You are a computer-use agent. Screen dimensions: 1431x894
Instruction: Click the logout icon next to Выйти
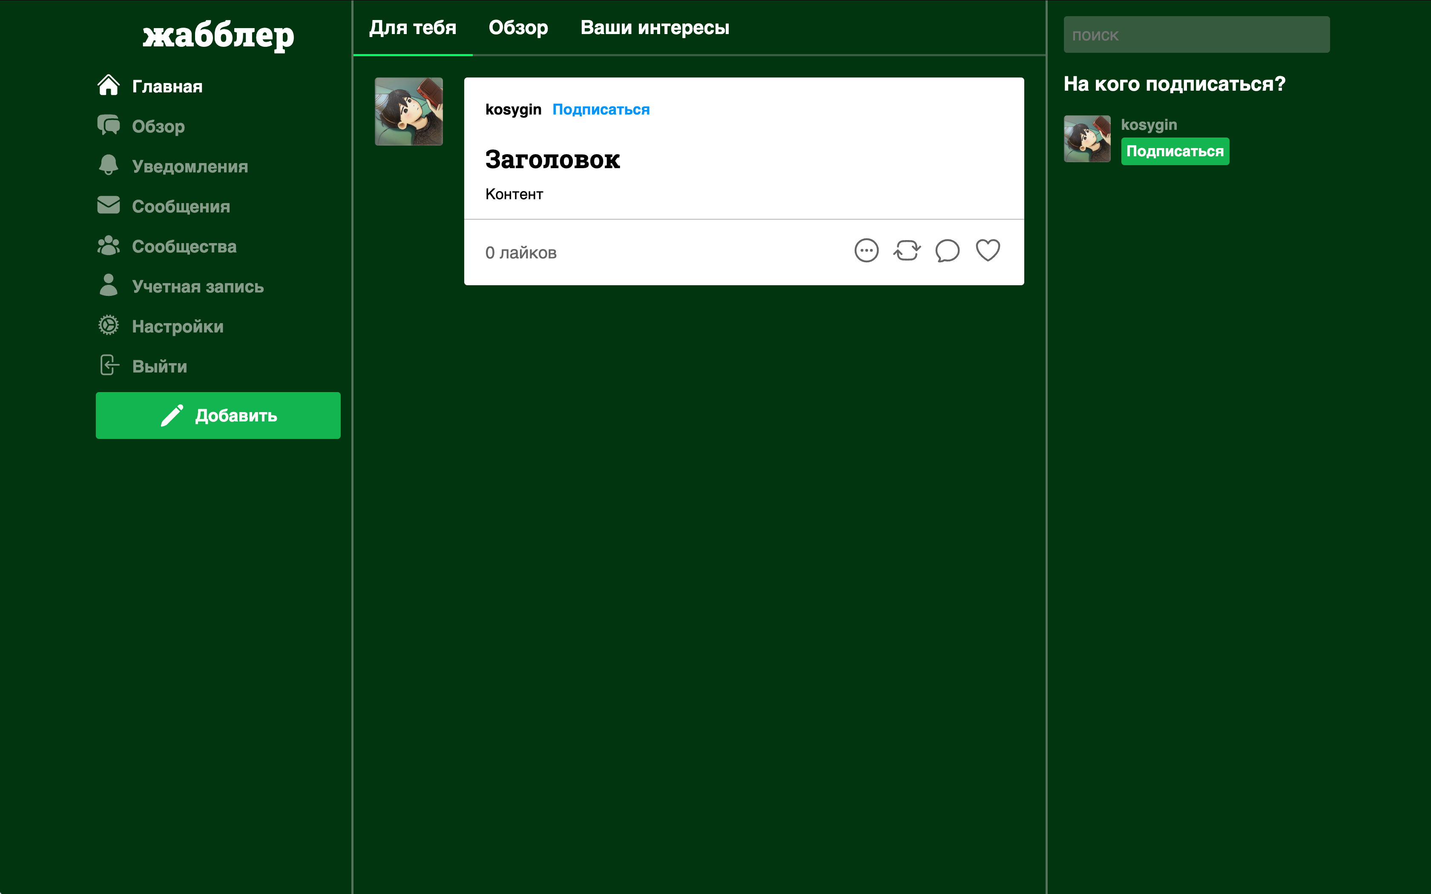tap(109, 365)
